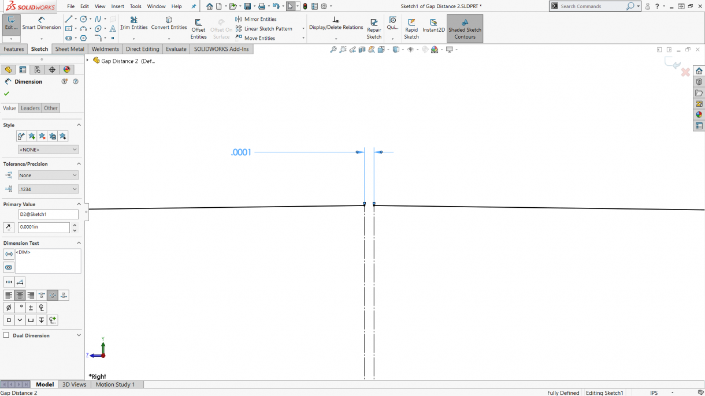Click the Offset Entities tool

point(198,29)
